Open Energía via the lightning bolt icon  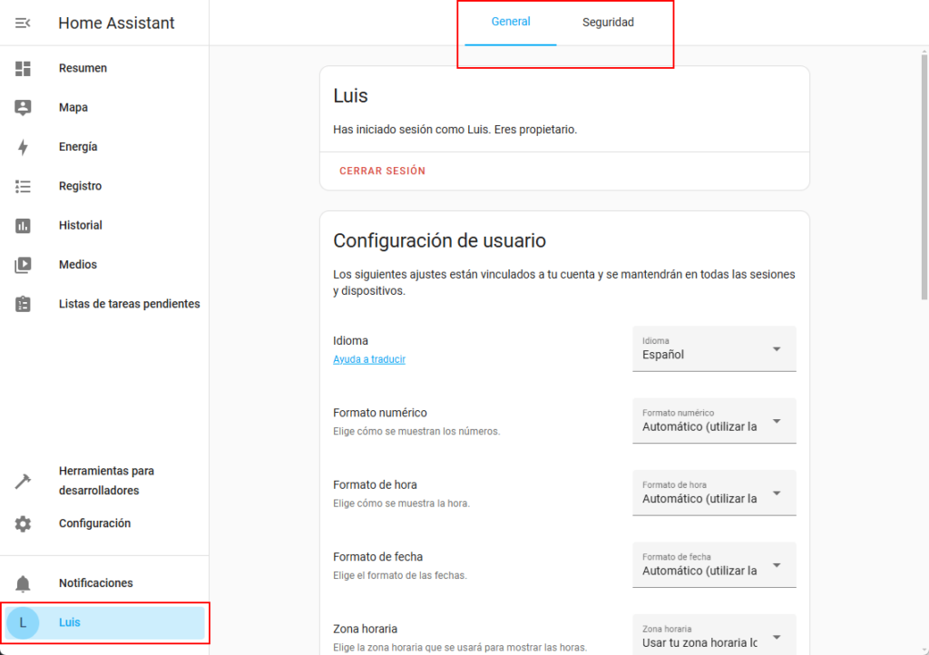tap(23, 147)
